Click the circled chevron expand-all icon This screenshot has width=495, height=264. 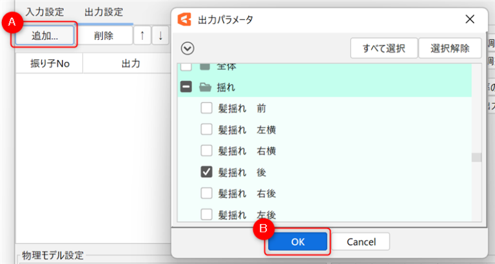coord(188,48)
